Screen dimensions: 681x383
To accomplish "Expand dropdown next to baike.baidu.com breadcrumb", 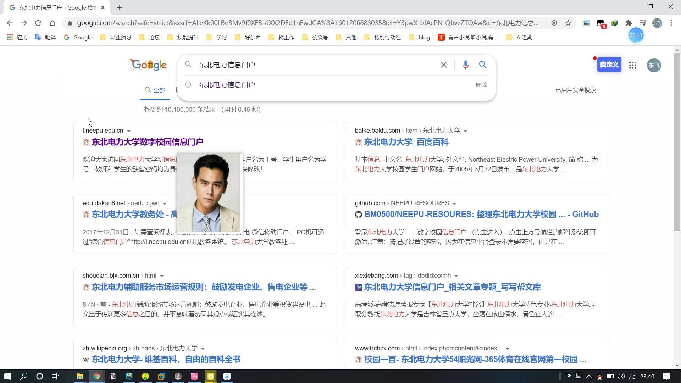I will tap(465, 131).
